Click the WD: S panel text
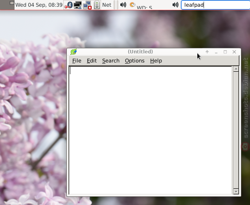Screen dimensions: 250x205 (144, 7)
